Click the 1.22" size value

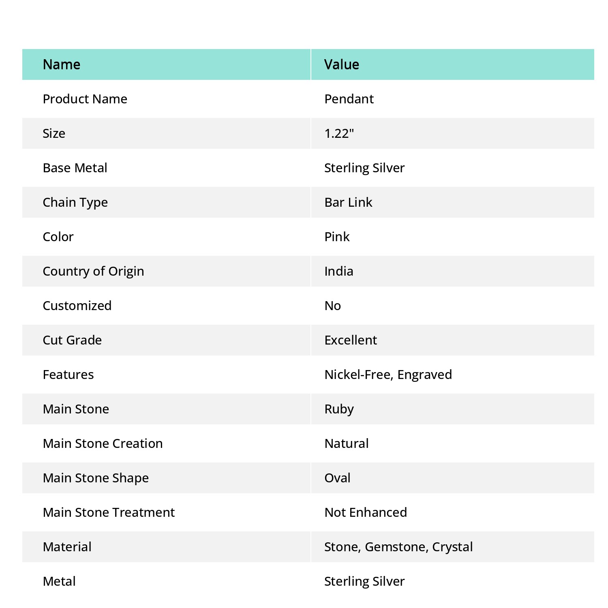[339, 133]
